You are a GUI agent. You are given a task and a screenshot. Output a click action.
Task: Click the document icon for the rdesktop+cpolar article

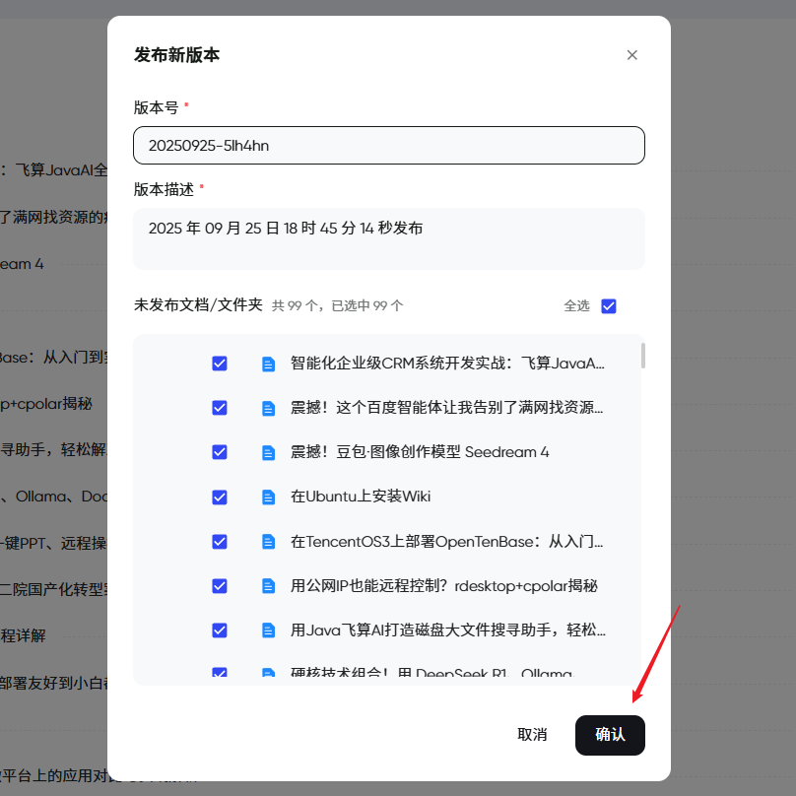(268, 585)
